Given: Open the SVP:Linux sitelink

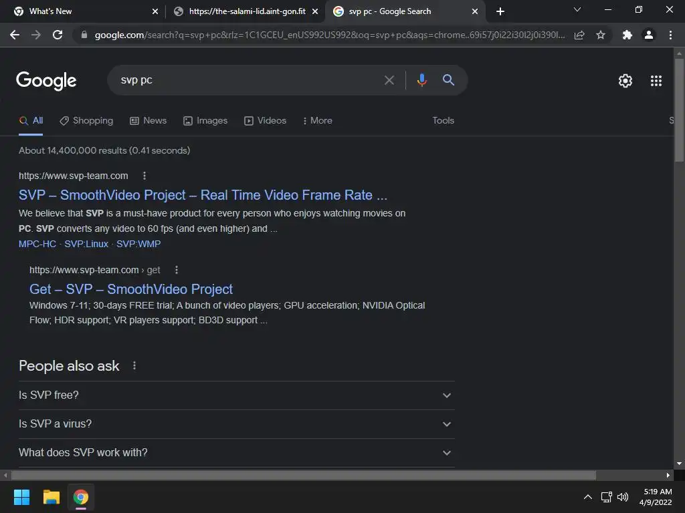Looking at the screenshot, I should pyautogui.click(x=86, y=244).
